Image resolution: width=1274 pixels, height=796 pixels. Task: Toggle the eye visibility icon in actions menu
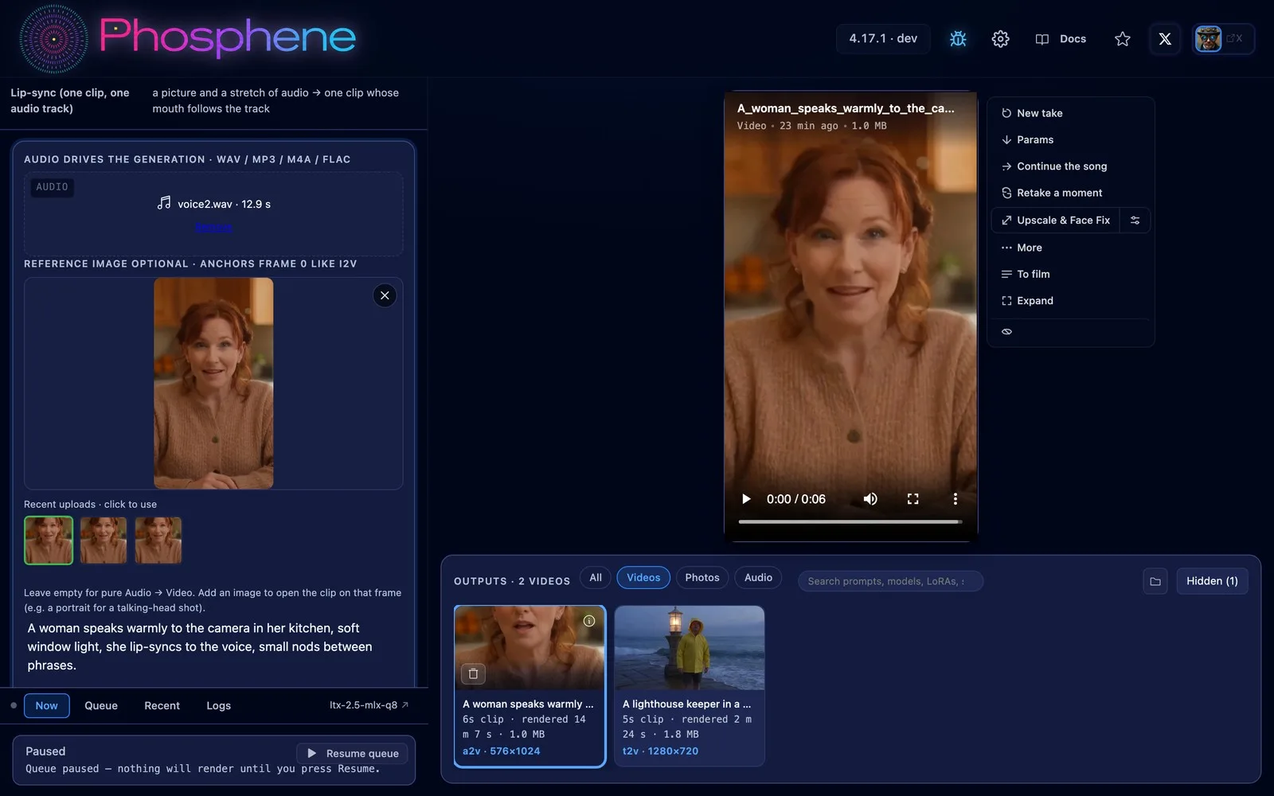click(1006, 332)
